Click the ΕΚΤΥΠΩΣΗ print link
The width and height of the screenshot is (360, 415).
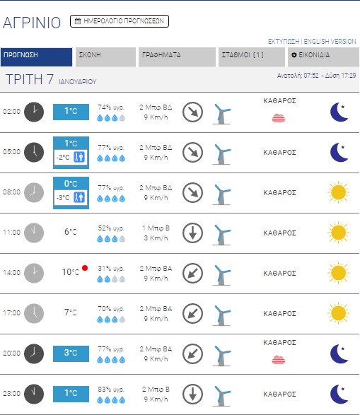[x=284, y=42]
